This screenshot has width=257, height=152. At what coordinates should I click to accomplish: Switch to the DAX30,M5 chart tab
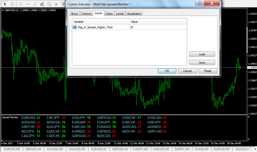tap(202, 149)
